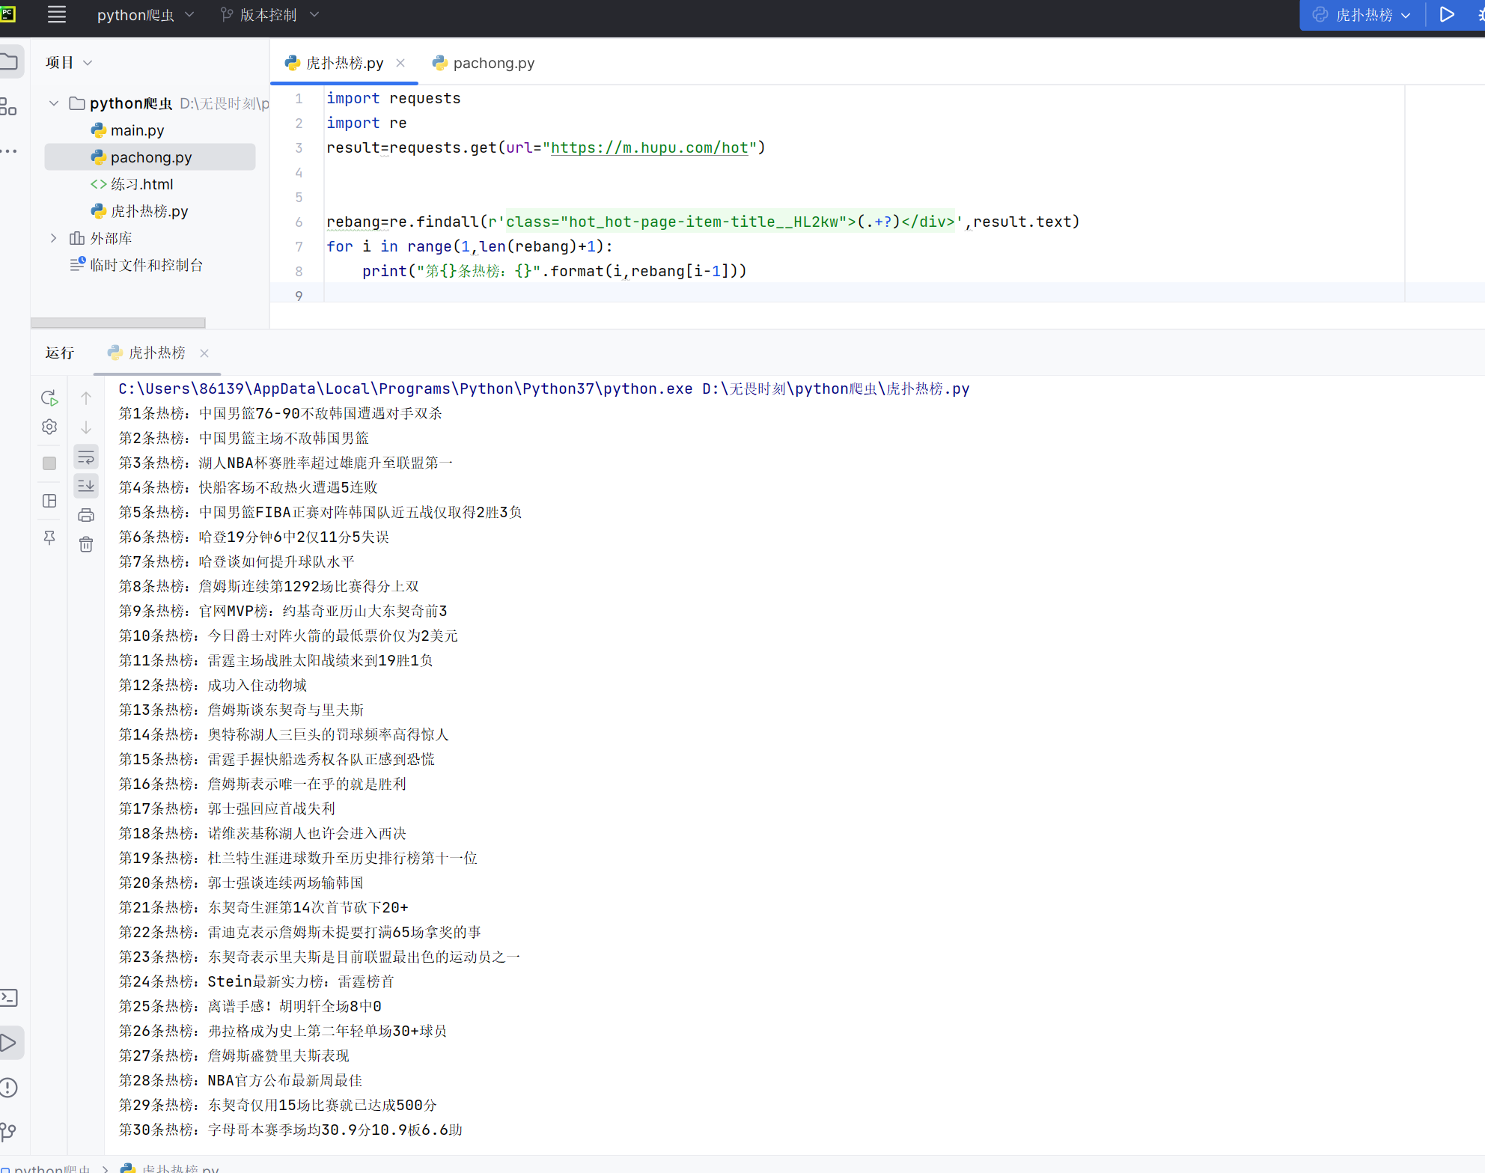Image resolution: width=1485 pixels, height=1173 pixels.
Task: Open 练习.html in the project tree
Action: [x=141, y=184]
